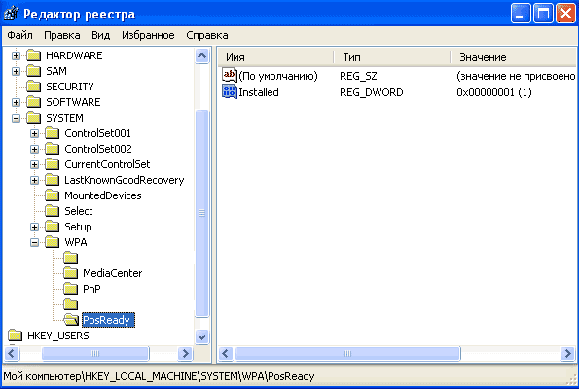Open the Избранное menu
Viewport: 579px width, 389px height.
point(148,35)
